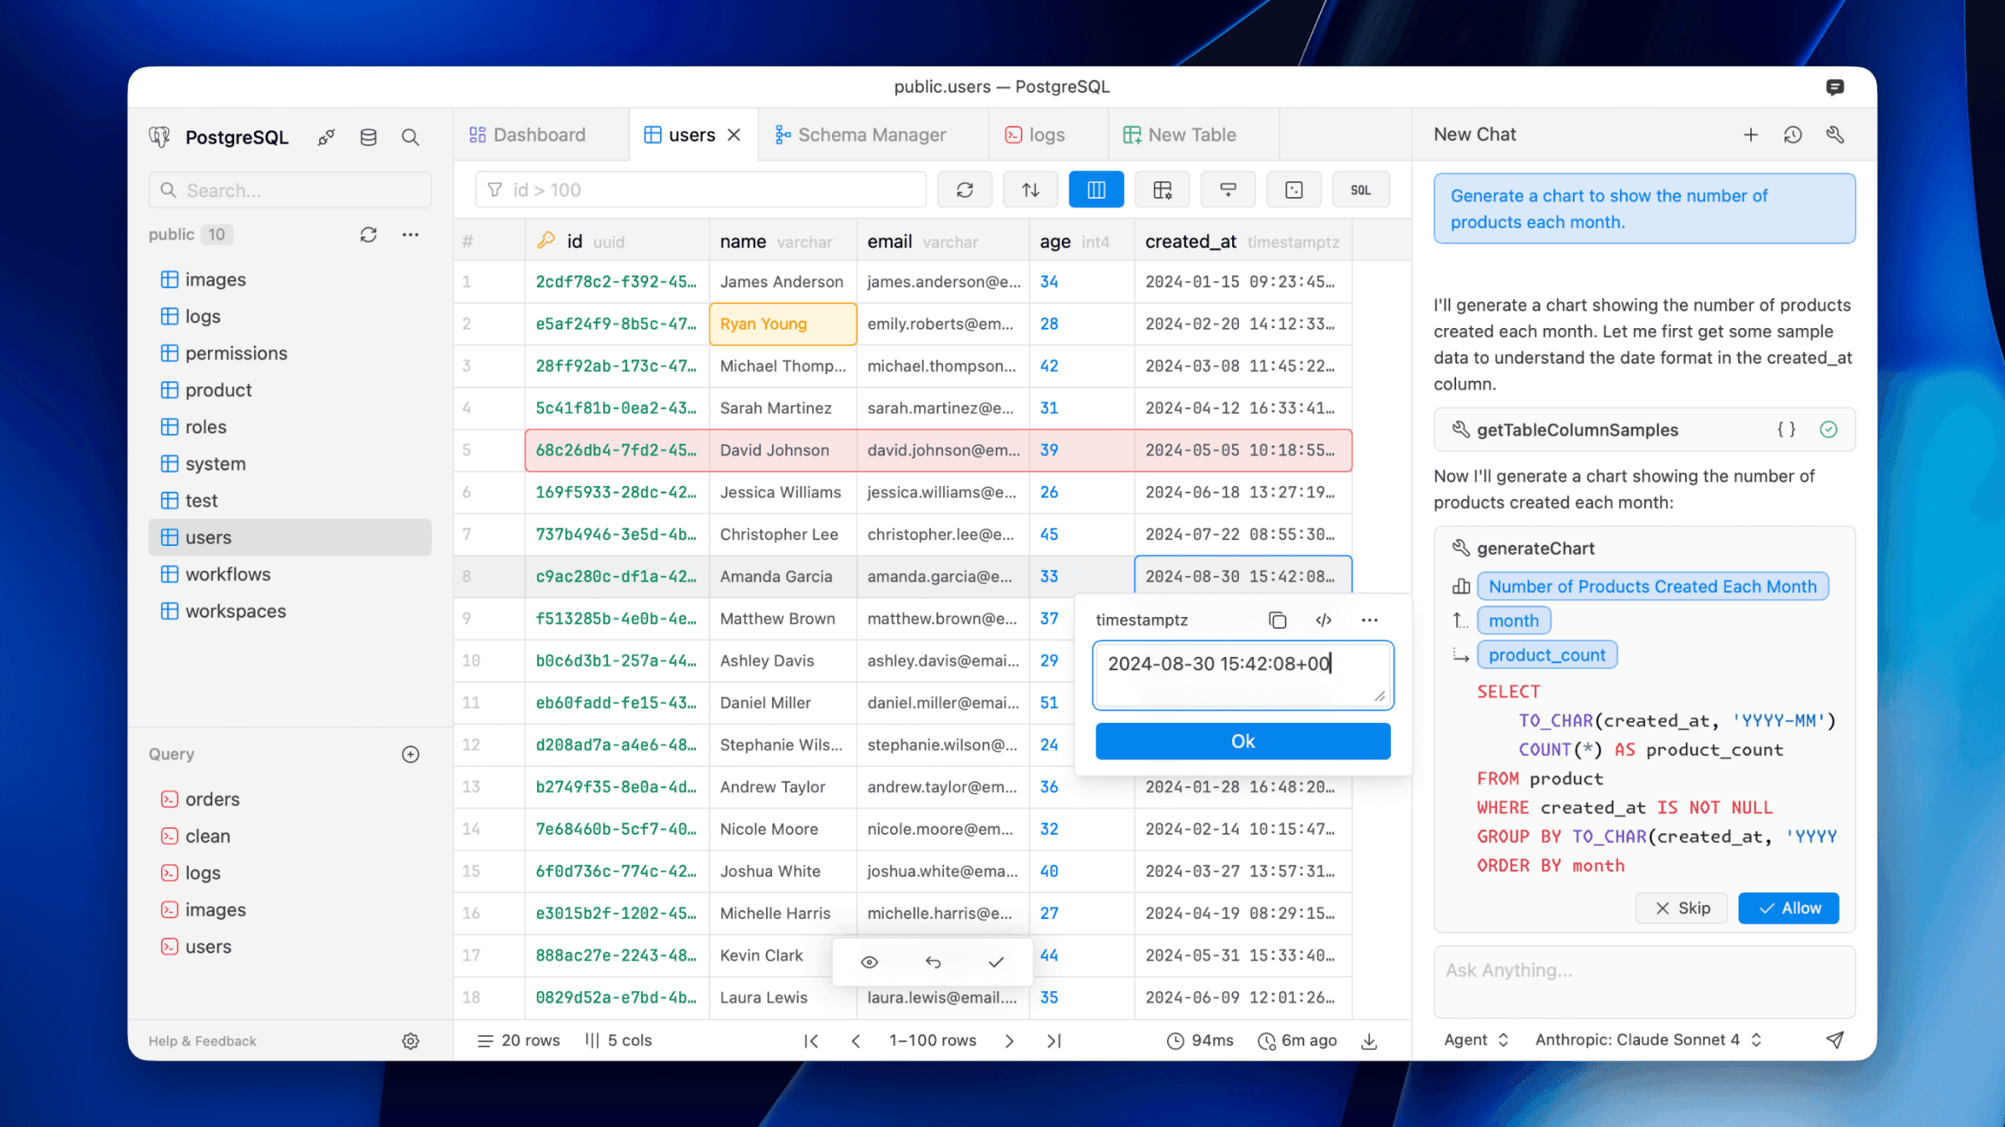
Task: Toggle the columns view button
Action: (1096, 190)
